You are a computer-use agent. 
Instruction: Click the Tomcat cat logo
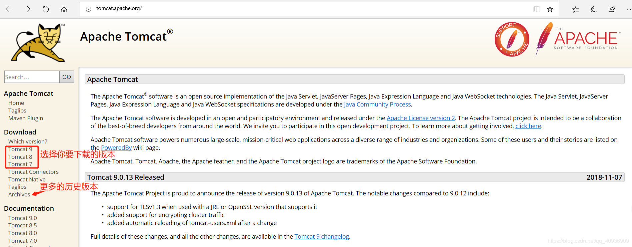coord(38,43)
